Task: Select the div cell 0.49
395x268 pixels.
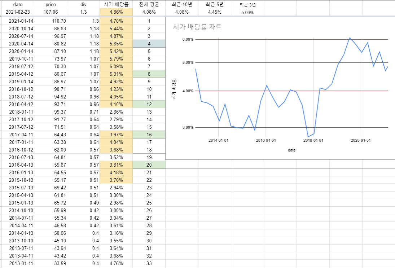Action: [x=83, y=202]
